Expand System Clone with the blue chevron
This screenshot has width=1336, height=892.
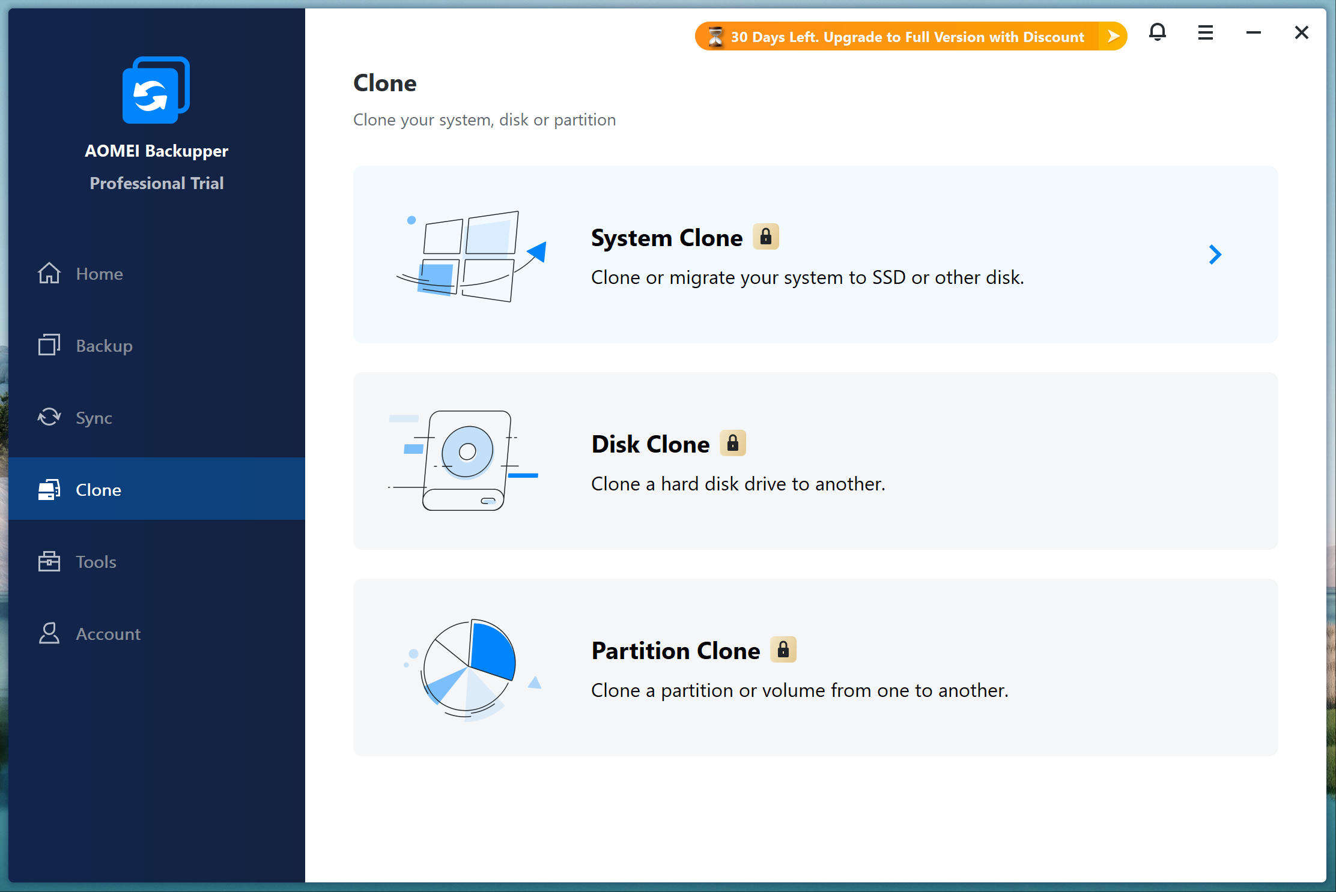[x=1215, y=255]
